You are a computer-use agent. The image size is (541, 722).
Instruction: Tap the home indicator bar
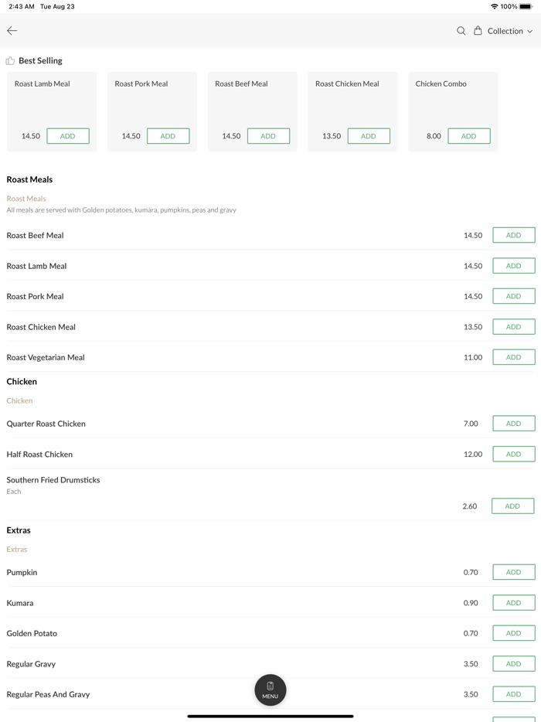pyautogui.click(x=270, y=716)
